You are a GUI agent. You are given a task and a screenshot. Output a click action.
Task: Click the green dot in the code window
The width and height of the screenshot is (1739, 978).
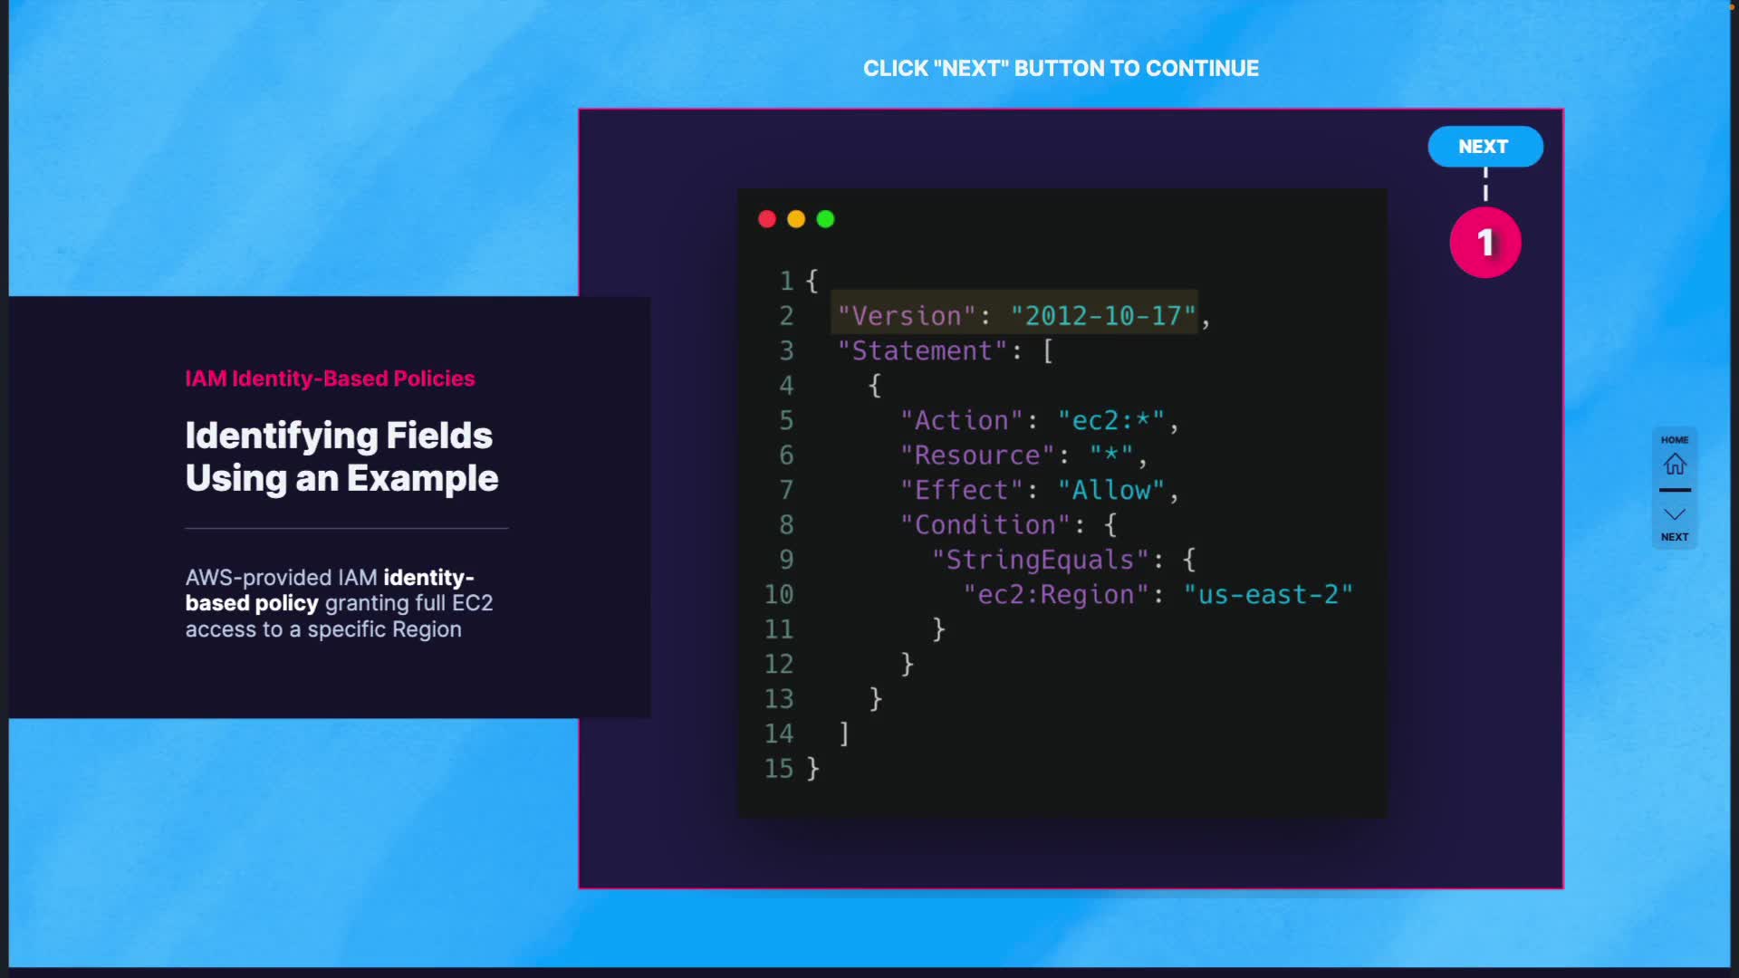click(825, 219)
